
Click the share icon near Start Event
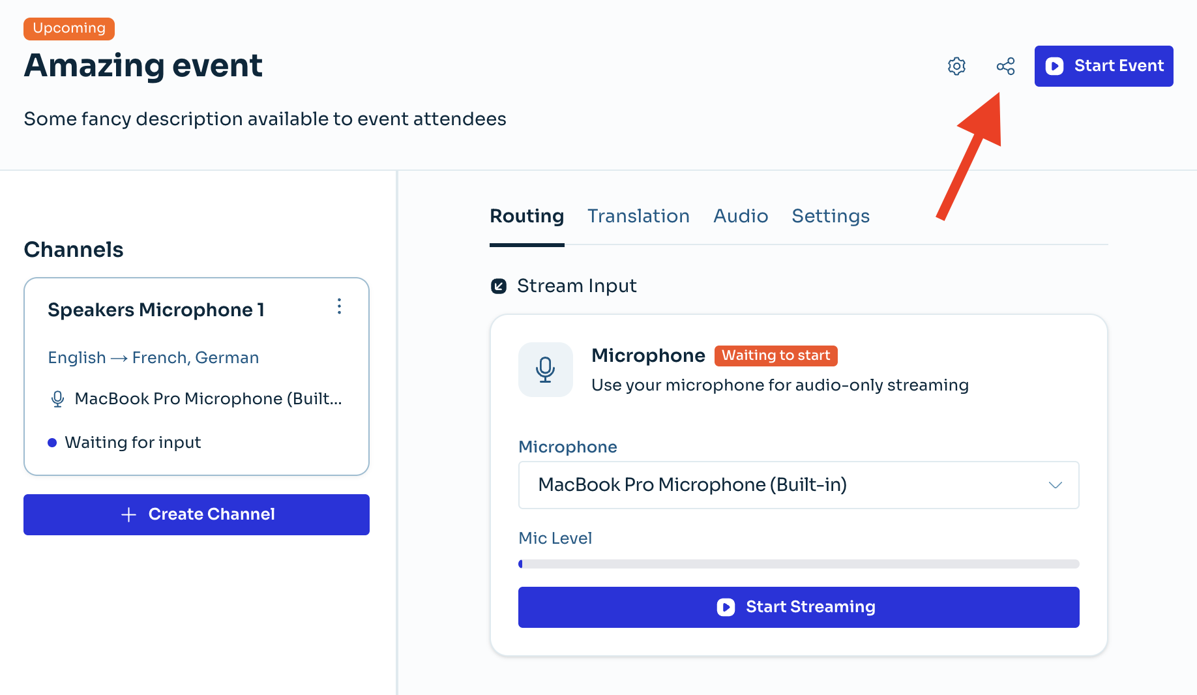(x=1006, y=66)
